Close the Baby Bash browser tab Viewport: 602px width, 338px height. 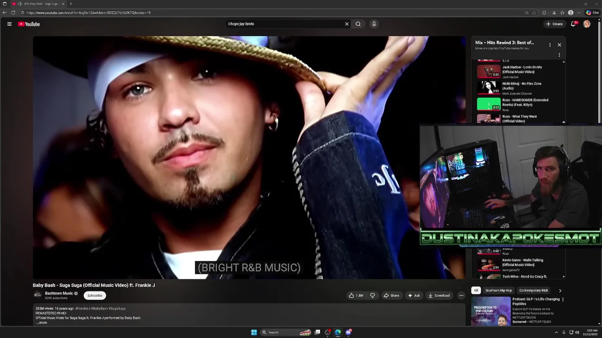pyautogui.click(x=63, y=4)
